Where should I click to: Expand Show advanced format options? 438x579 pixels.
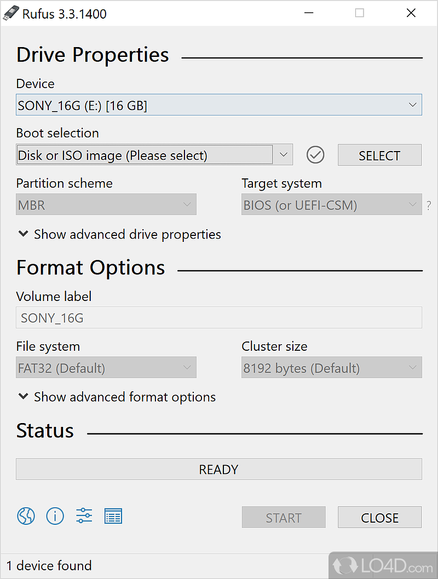117,397
